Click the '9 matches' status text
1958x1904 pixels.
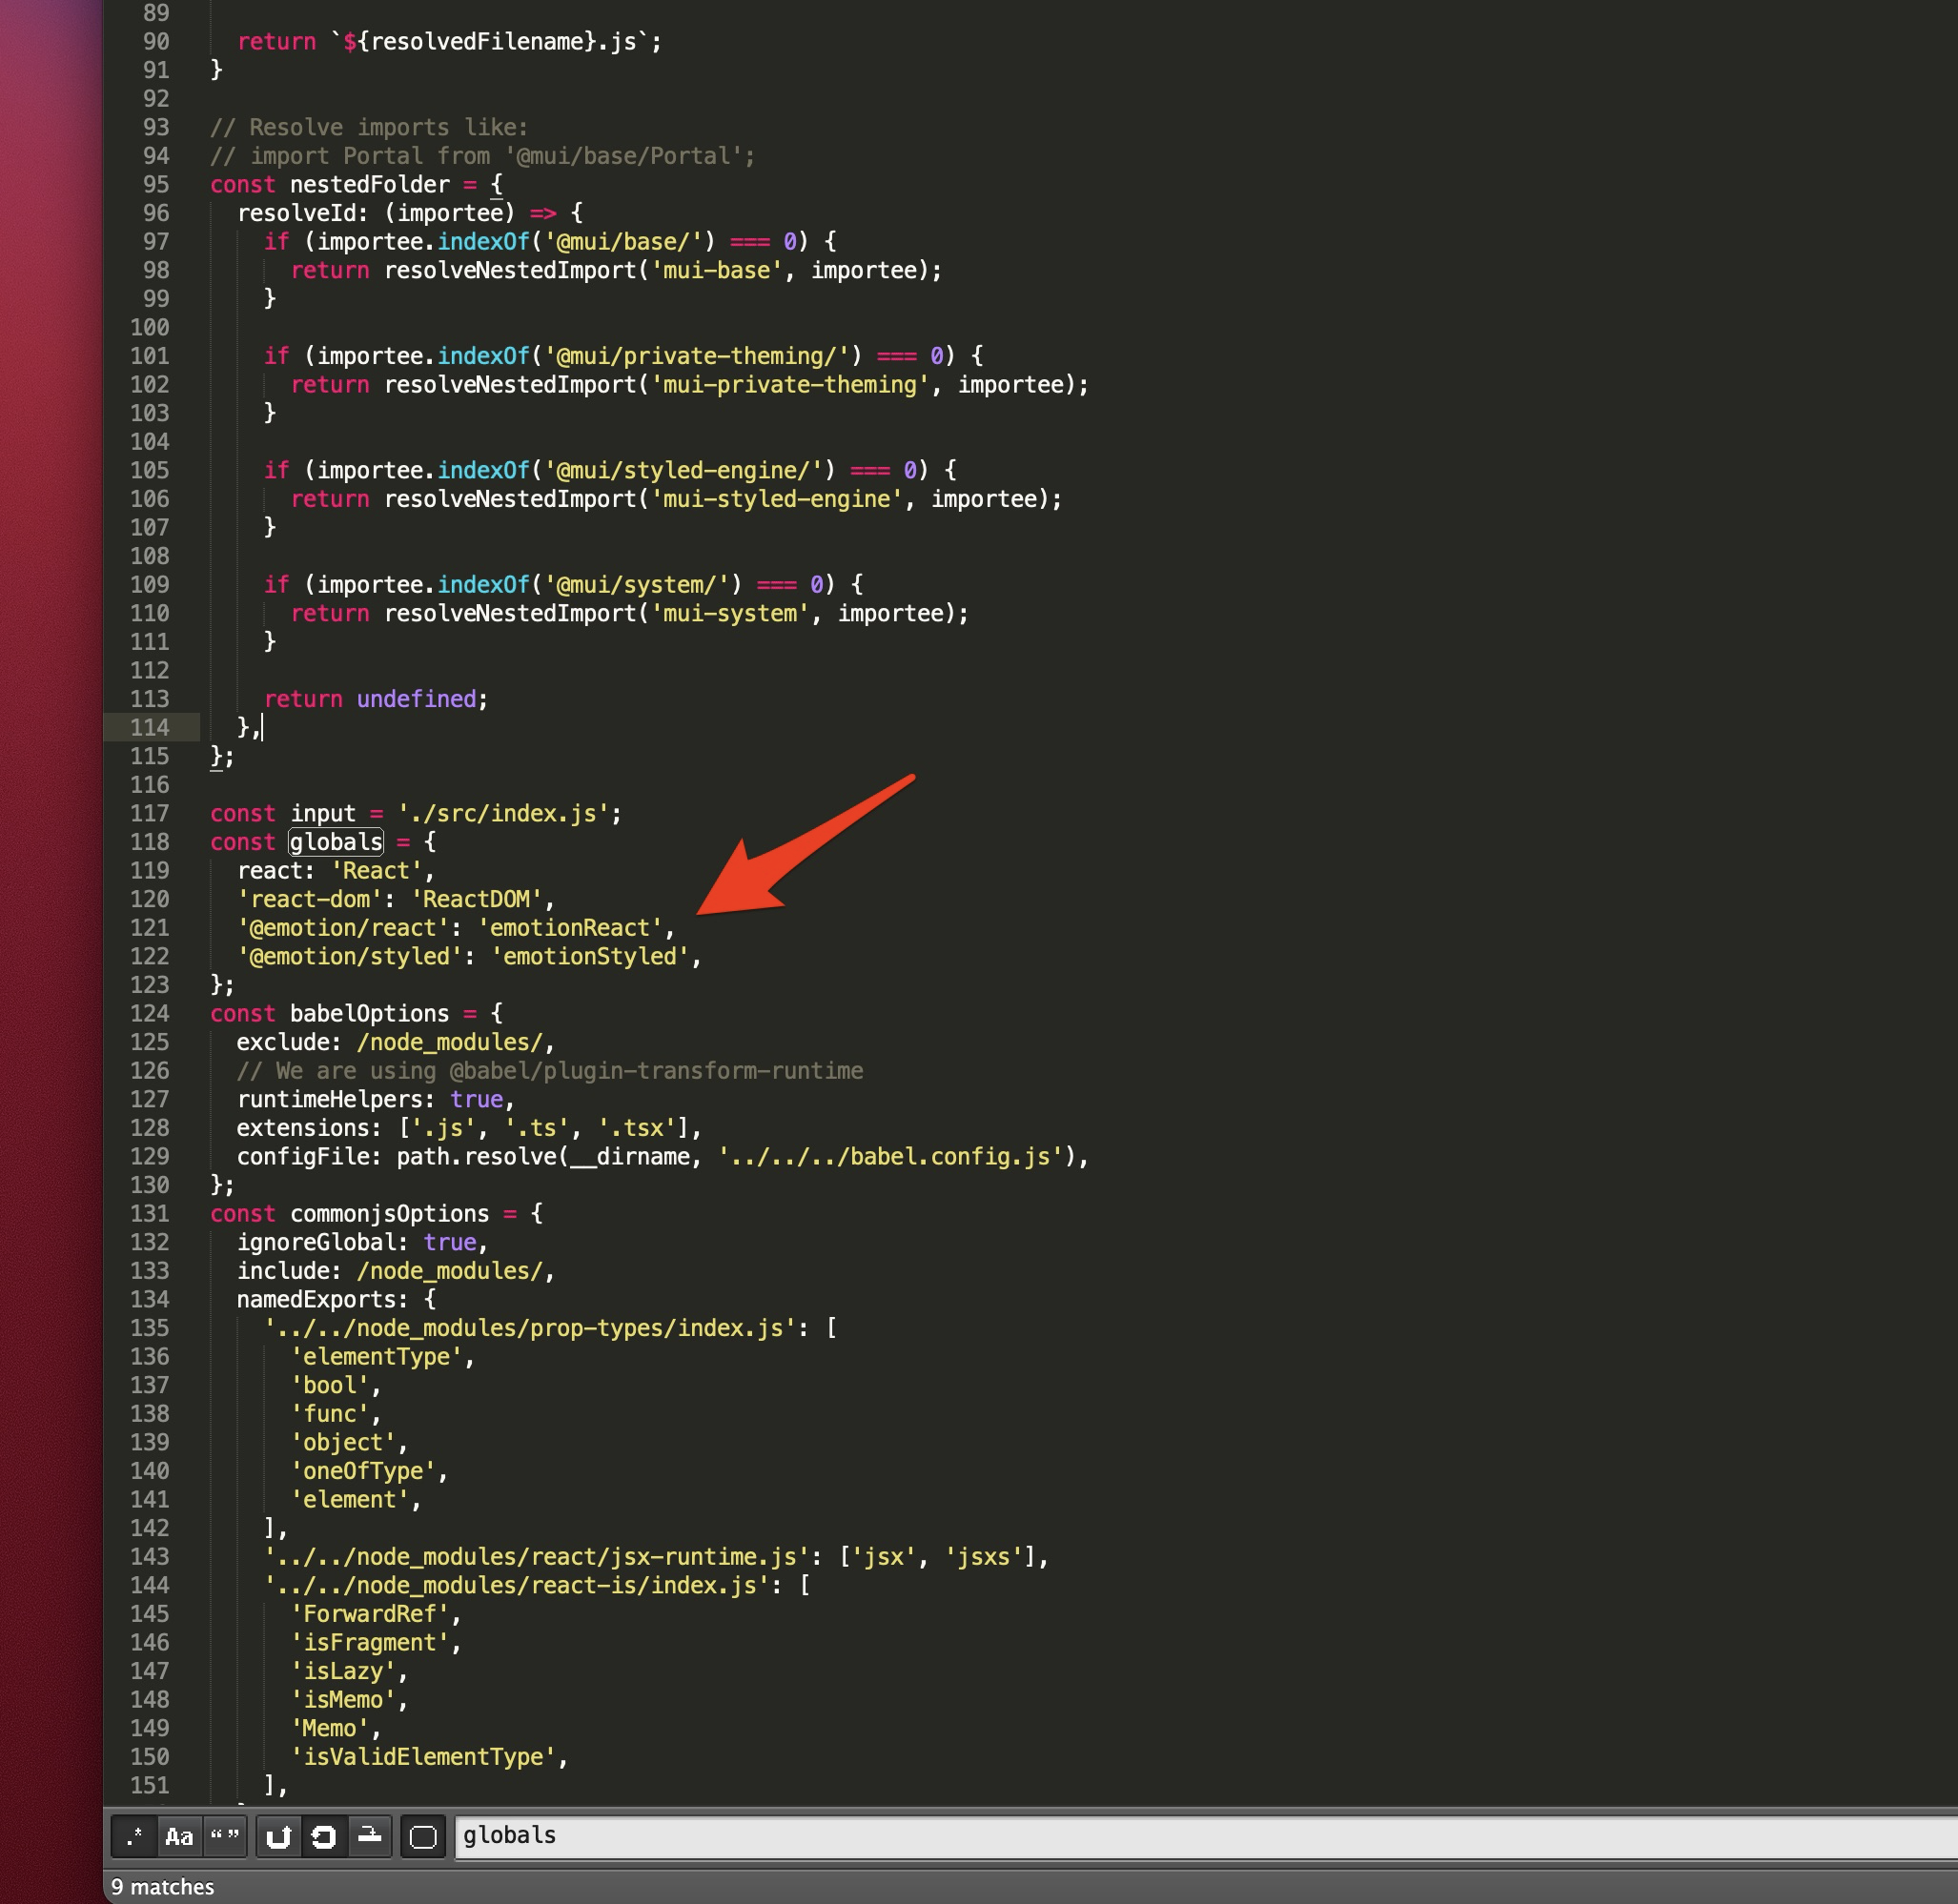pyautogui.click(x=160, y=1887)
